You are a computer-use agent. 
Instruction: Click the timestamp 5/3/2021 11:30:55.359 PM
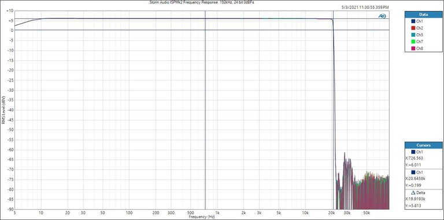pyautogui.click(x=365, y=7)
